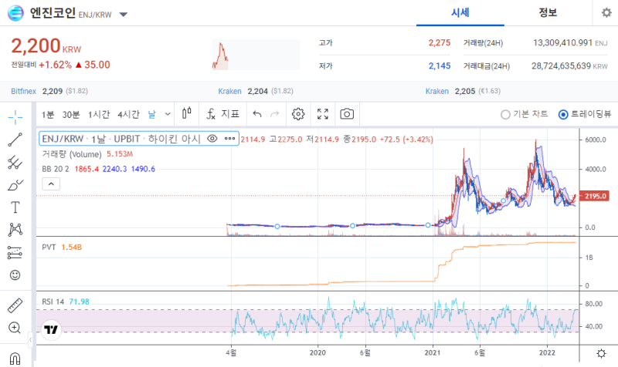
Task: Select the 1시간 interval
Action: point(99,114)
